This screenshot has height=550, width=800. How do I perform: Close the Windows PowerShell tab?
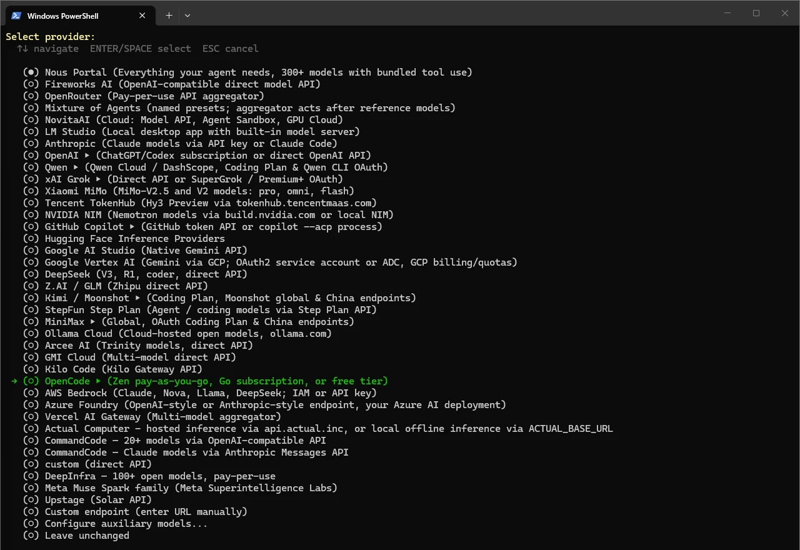[142, 16]
